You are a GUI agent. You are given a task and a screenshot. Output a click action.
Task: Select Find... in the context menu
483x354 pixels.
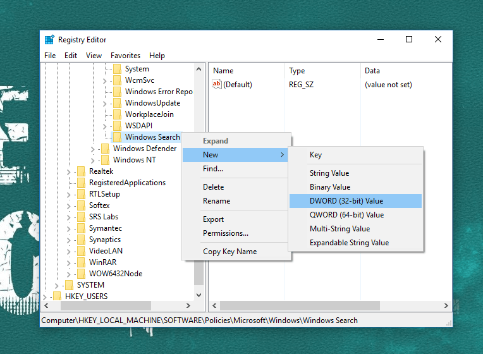pos(235,169)
